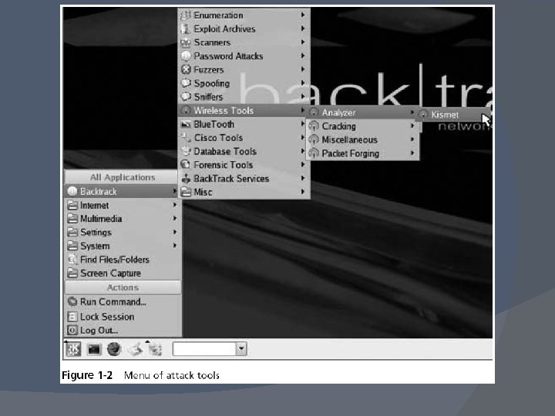Click the BackTrack Services icon

coord(186,179)
